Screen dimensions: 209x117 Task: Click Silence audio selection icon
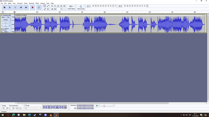coord(55,9)
